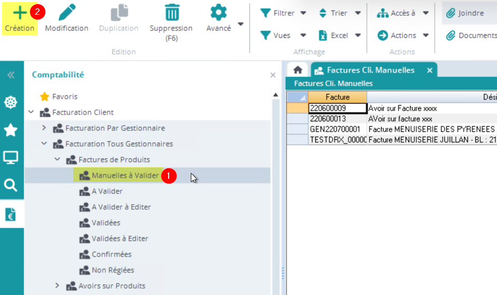
Task: Click the Modification pencil icon
Action: click(66, 13)
